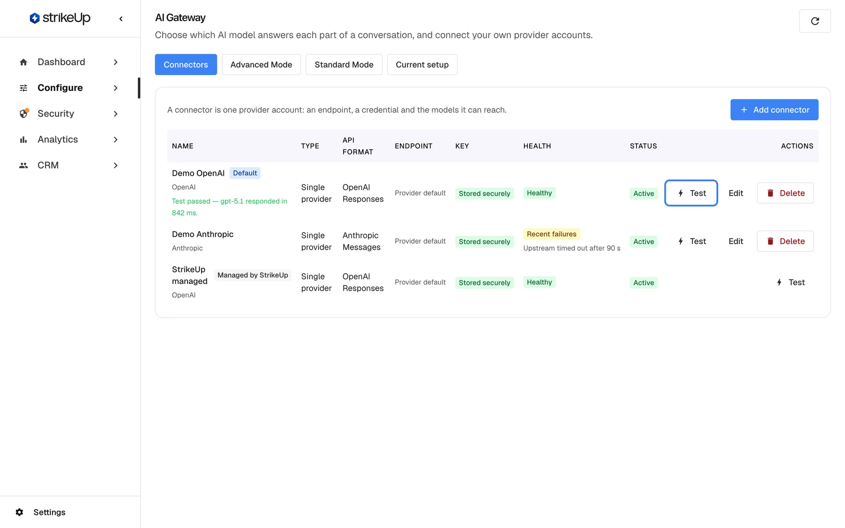The image size is (845, 528).
Task: Open the Connectors tab
Action: [186, 64]
